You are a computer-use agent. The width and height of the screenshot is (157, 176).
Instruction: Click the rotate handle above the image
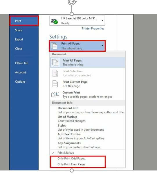(72, 2)
